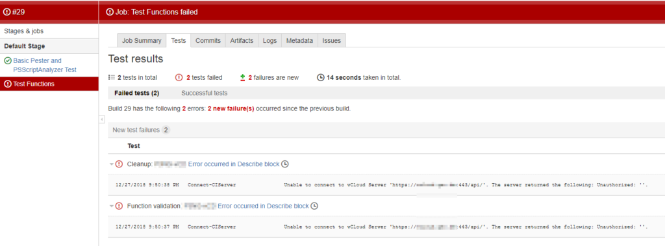Click the green success icon beside Basic Pester
The height and width of the screenshot is (246, 665).
(x=8, y=61)
